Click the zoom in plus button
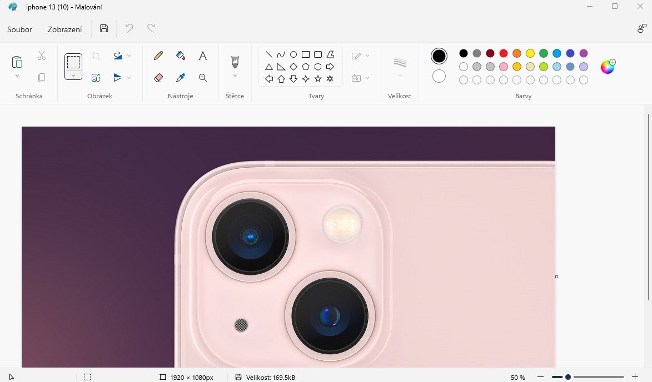The width and height of the screenshot is (652, 382). (x=635, y=377)
